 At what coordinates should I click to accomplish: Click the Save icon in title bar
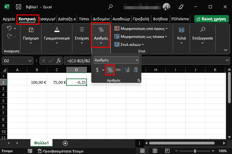pyautogui.click(x=19, y=7)
